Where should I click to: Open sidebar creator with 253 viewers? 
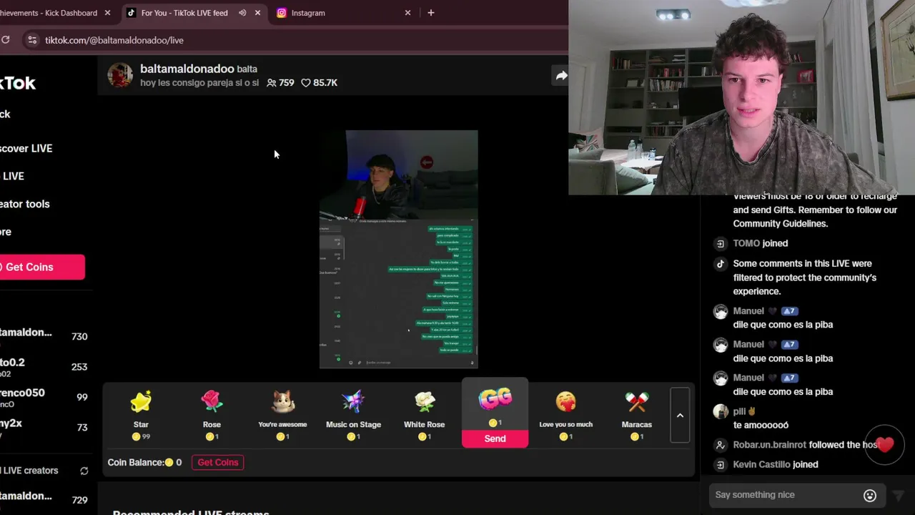(x=44, y=367)
